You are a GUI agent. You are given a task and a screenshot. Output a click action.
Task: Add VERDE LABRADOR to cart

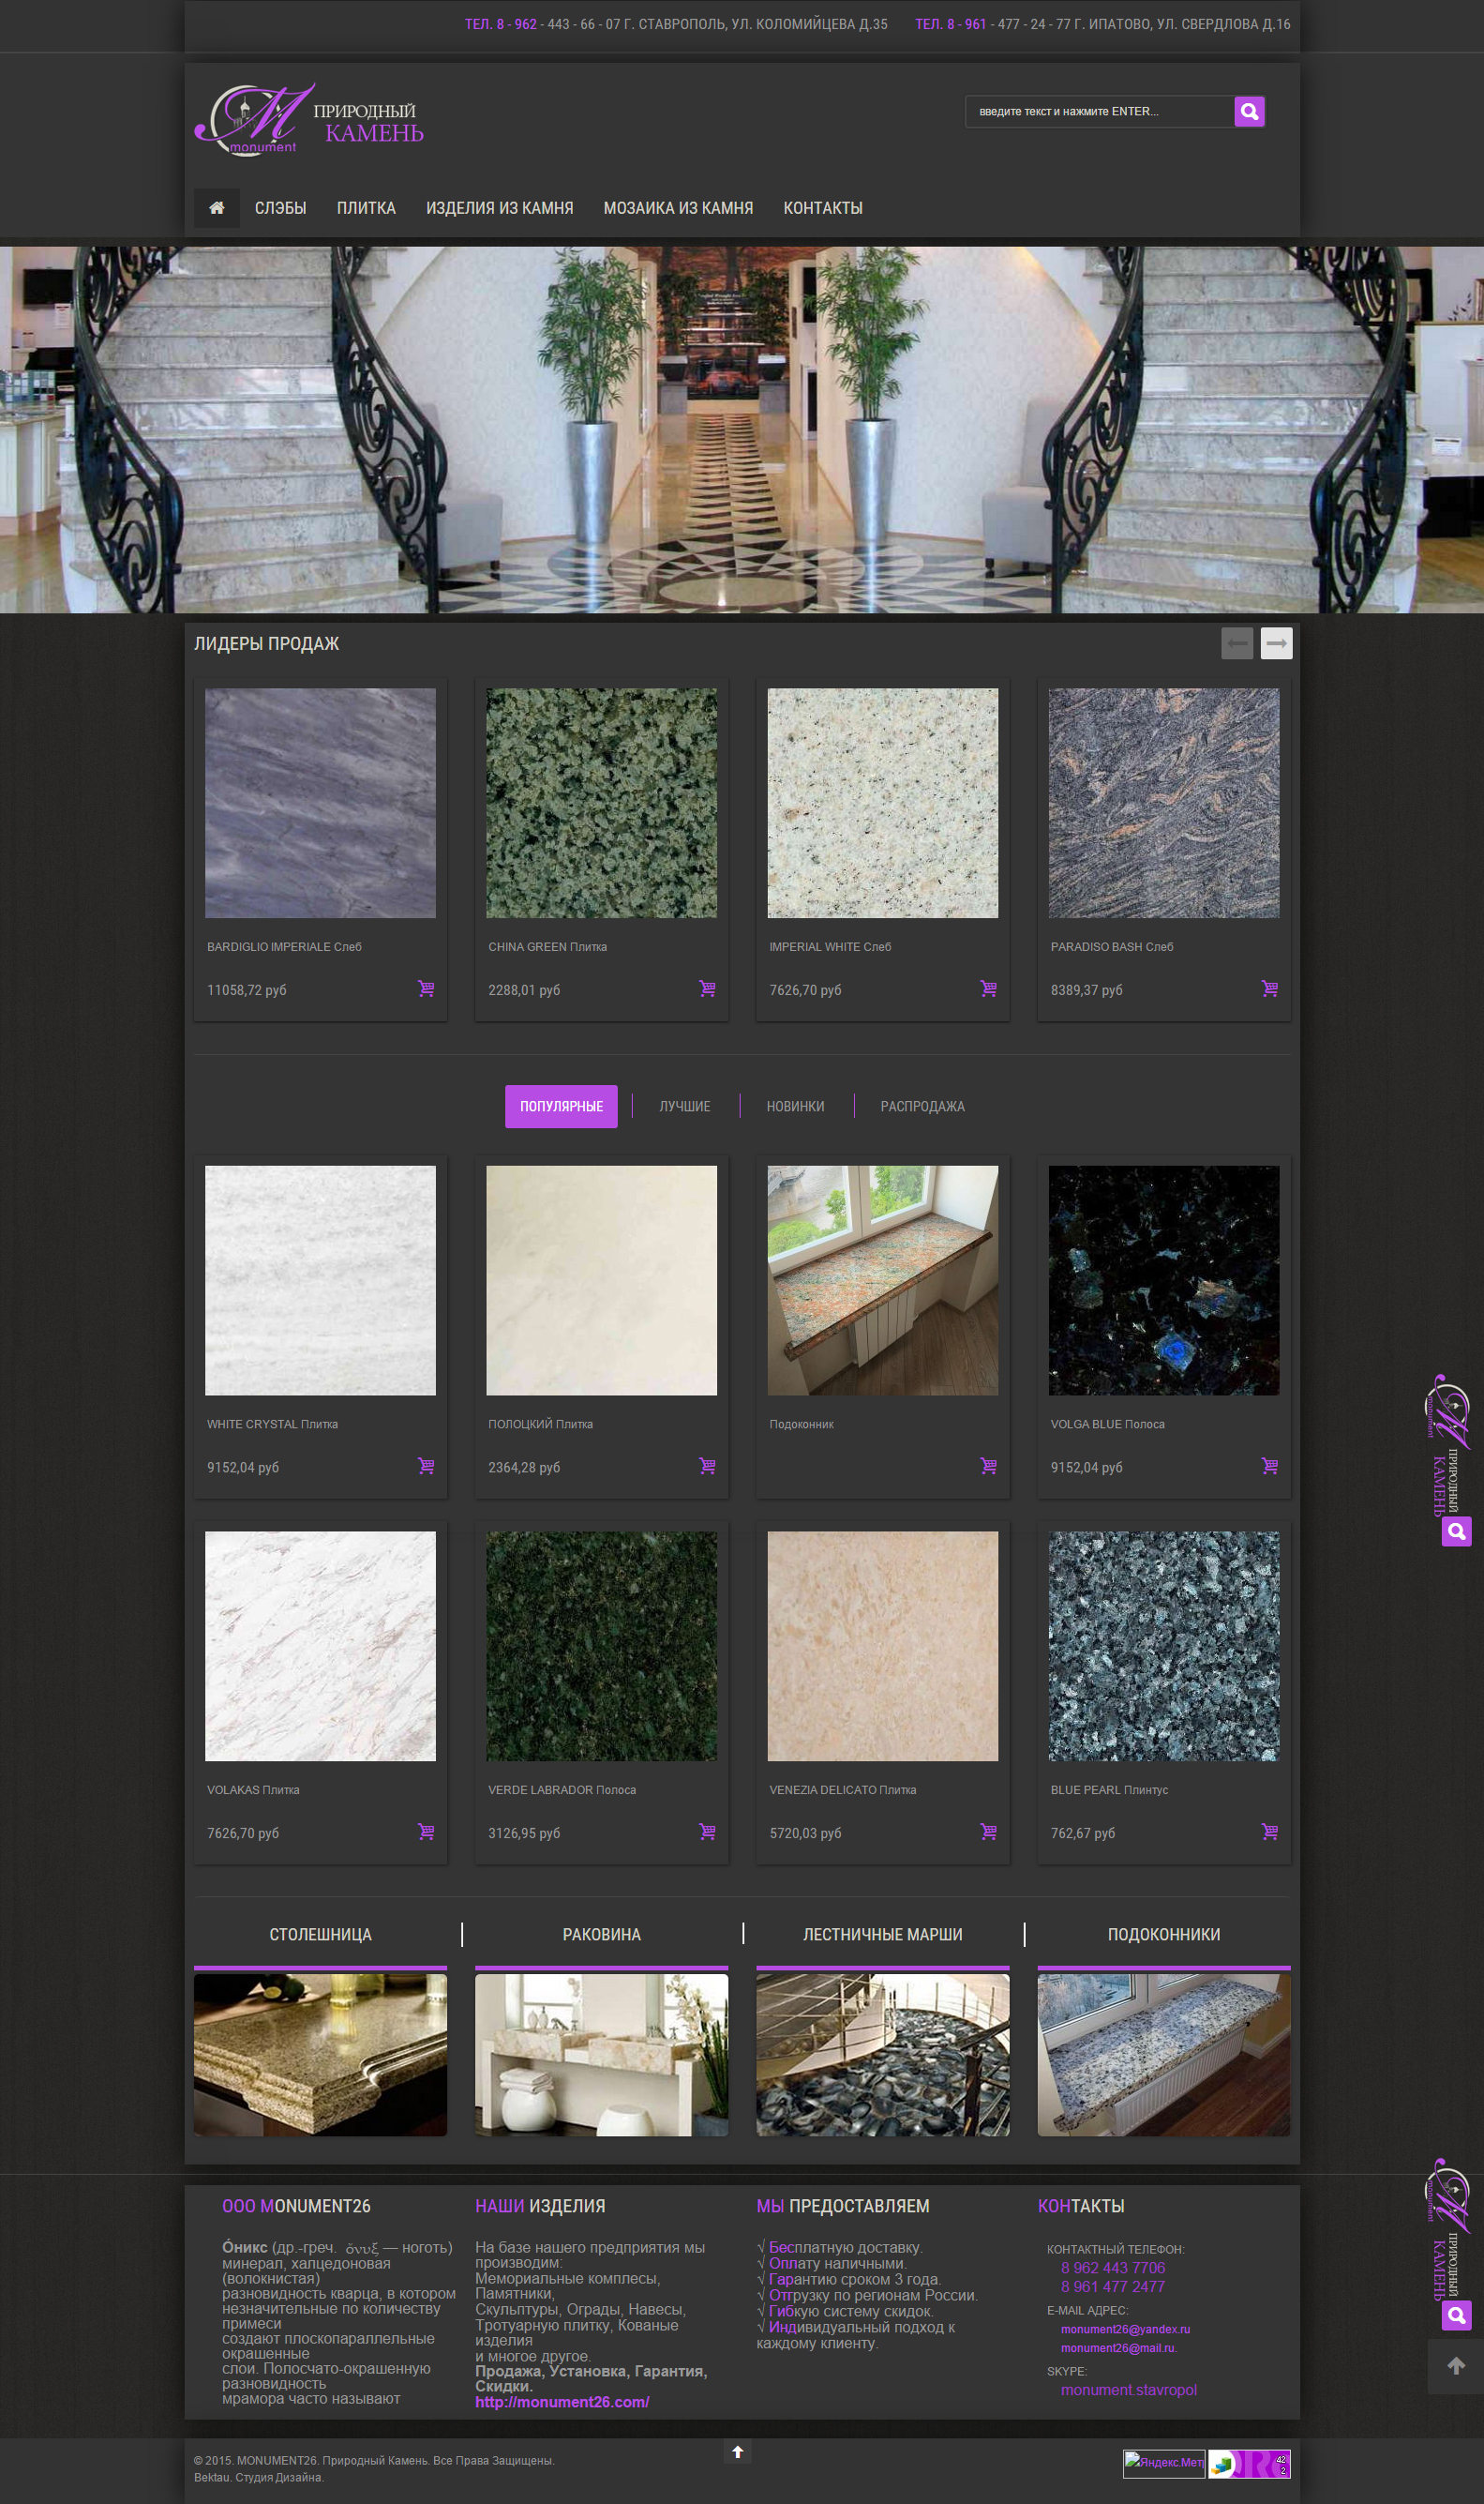(x=707, y=1832)
